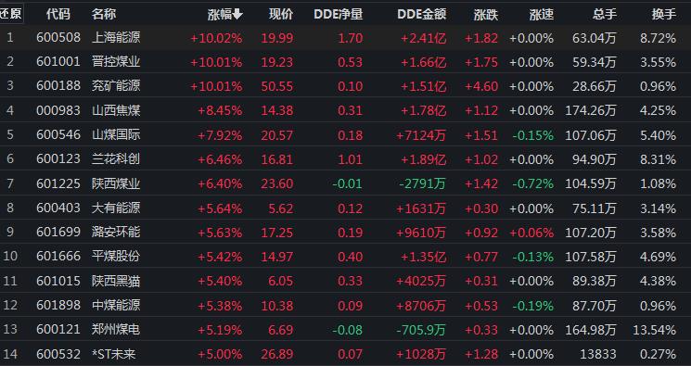Click the DDE净量 column header

tap(338, 14)
